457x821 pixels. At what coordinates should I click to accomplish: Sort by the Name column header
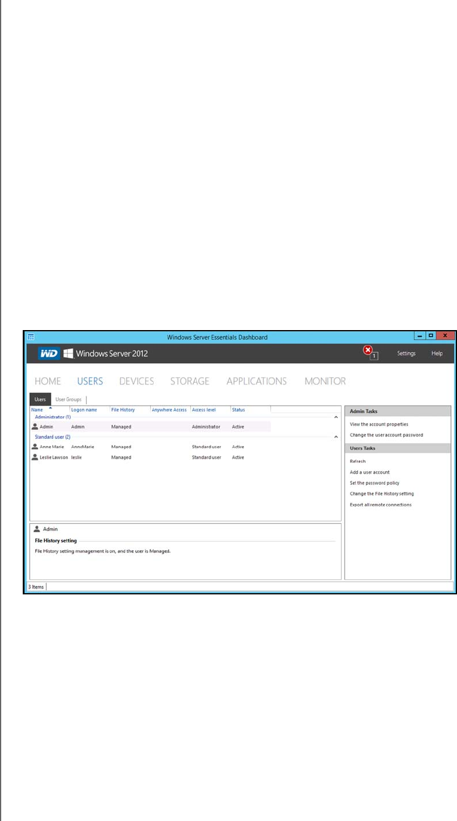pos(37,410)
